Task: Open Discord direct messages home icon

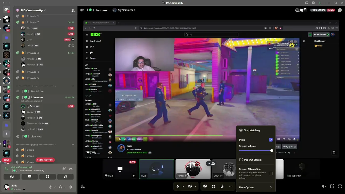Action: [x=6, y=10]
